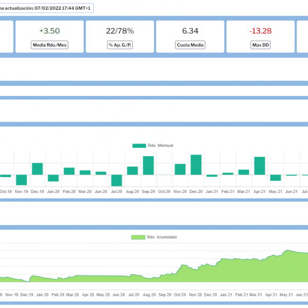
Task: Click the Feb-21 monthly bar
Action: [228, 174]
